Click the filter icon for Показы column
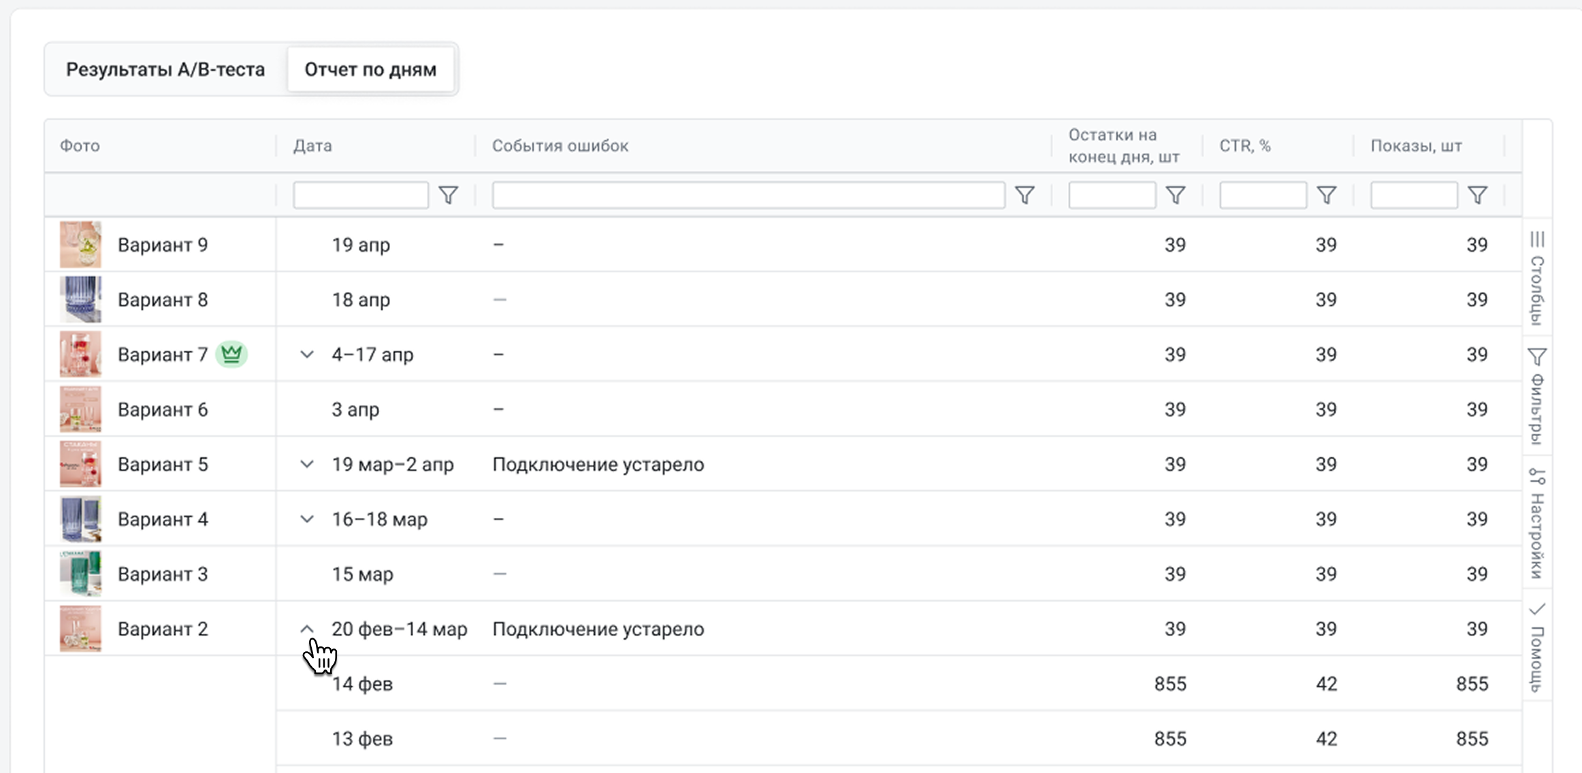This screenshot has width=1582, height=773. click(x=1477, y=195)
